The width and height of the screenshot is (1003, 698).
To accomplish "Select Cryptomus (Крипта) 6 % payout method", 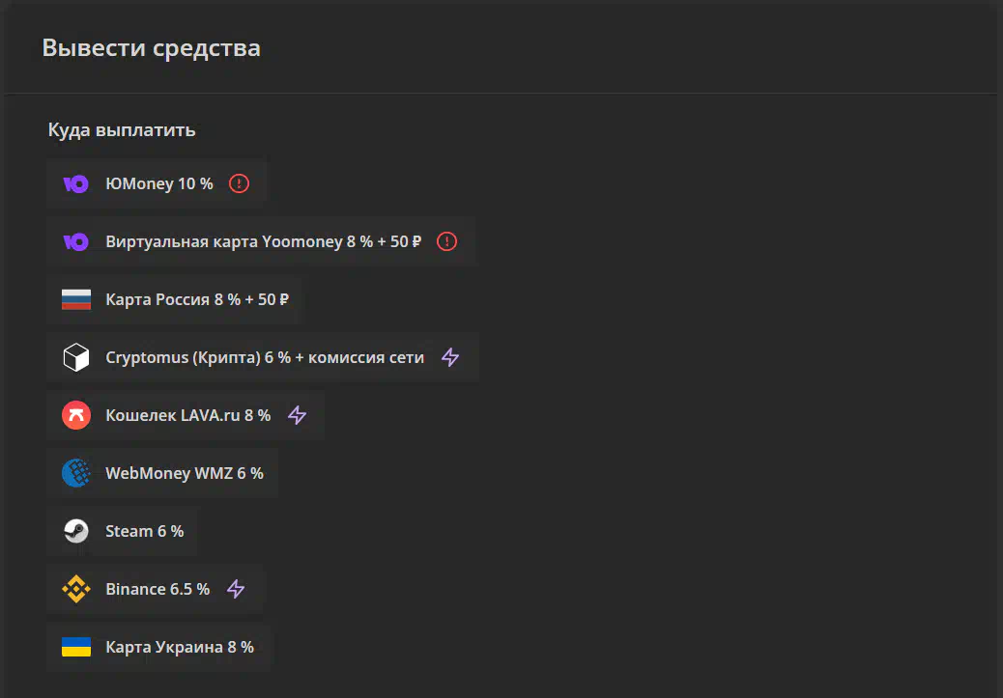I will tap(263, 357).
